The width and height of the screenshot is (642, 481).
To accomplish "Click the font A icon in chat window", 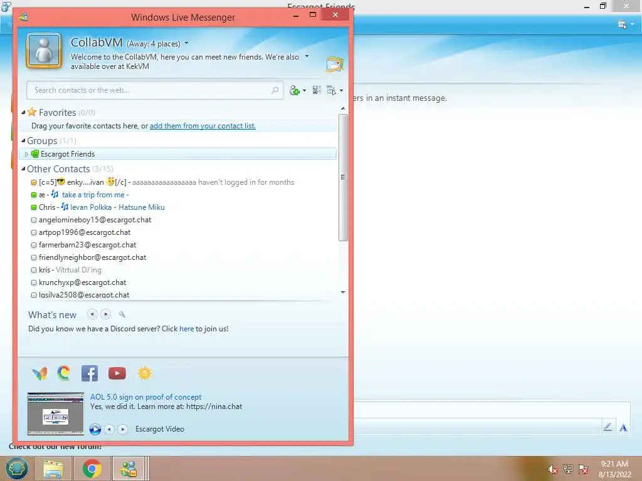I will coord(623,428).
